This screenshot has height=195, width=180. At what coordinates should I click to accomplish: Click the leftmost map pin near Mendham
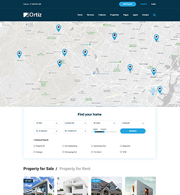pos(19,54)
